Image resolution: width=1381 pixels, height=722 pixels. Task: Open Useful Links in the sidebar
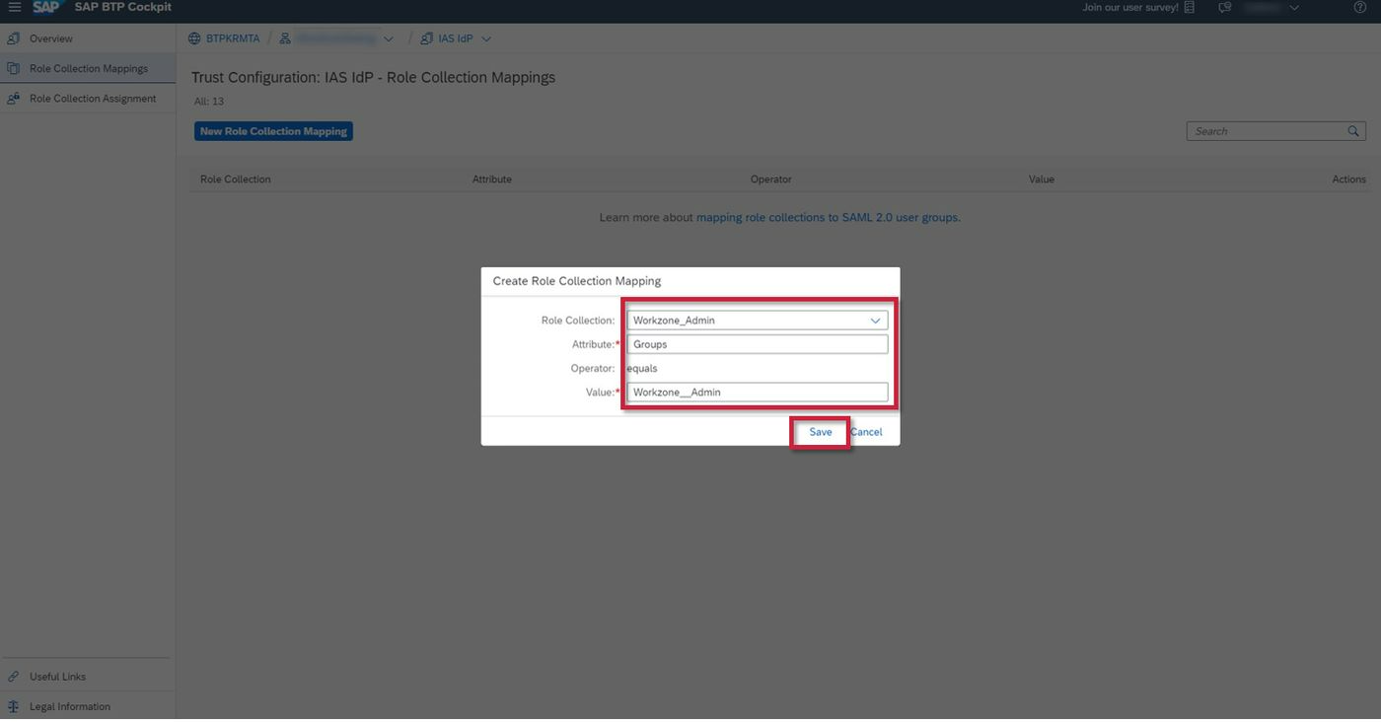pyautogui.click(x=88, y=678)
